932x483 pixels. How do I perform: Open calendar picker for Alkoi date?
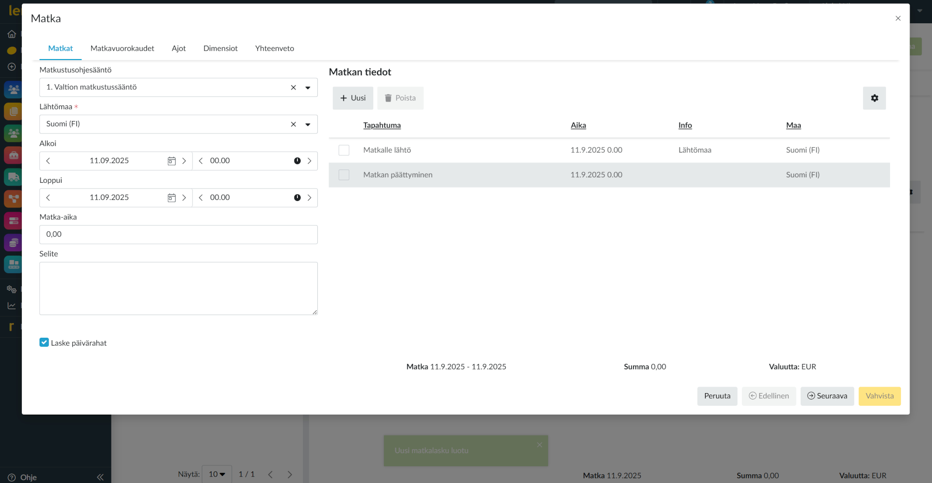point(171,161)
